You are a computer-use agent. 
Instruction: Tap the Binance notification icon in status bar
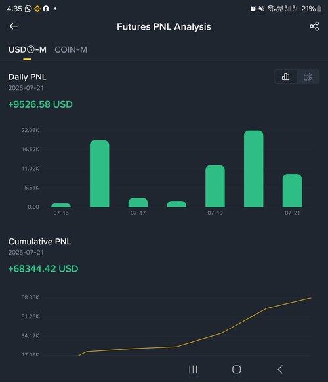[37, 9]
